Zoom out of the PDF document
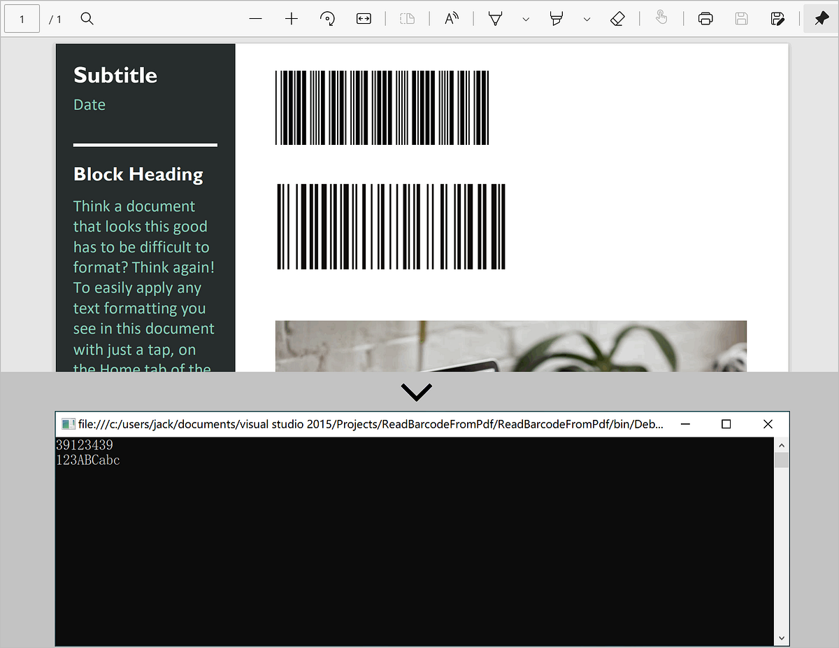Screen dimensions: 839x648 255,19
